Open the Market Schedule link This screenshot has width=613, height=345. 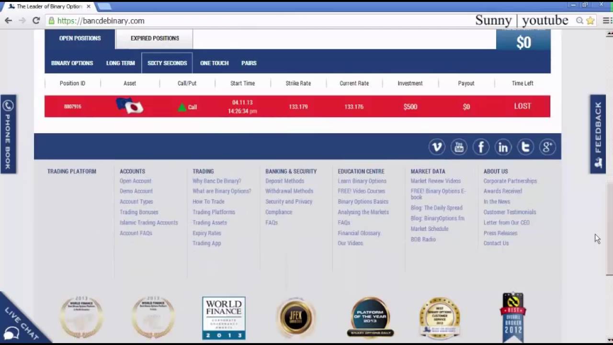point(430,229)
